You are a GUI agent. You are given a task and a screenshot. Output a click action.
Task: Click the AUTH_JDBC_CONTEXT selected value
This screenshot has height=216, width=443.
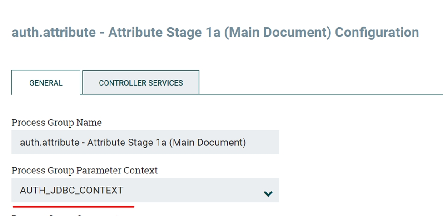coord(71,191)
